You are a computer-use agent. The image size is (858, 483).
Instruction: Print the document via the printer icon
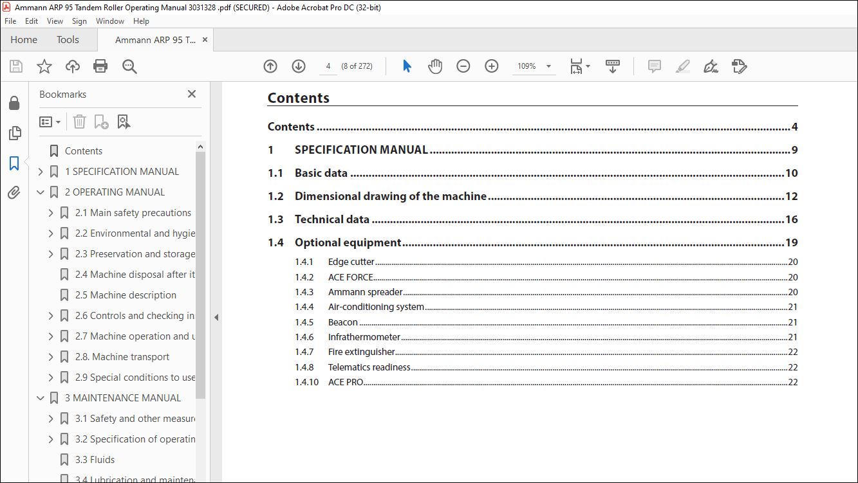coord(100,66)
